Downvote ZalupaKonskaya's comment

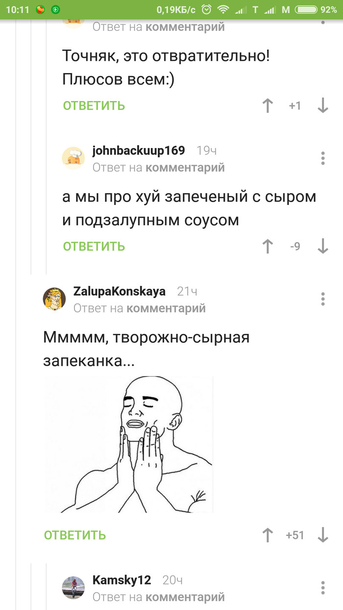[322, 534]
